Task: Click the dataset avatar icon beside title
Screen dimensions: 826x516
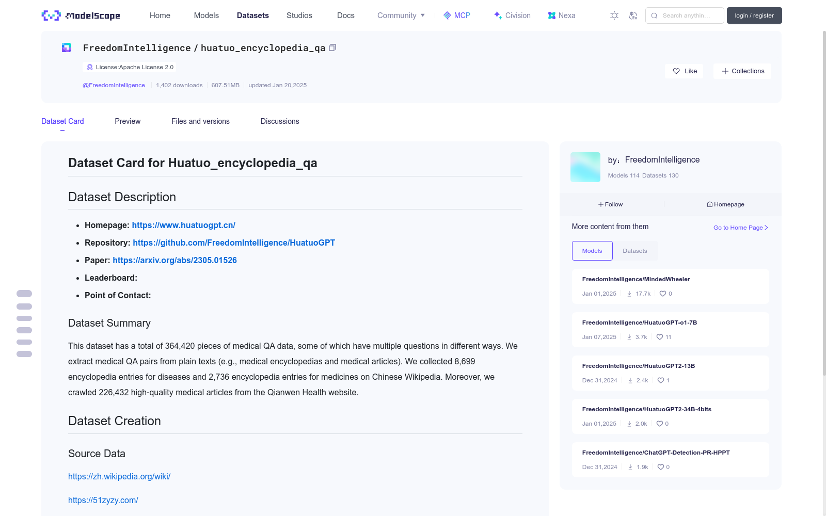Action: (x=67, y=47)
